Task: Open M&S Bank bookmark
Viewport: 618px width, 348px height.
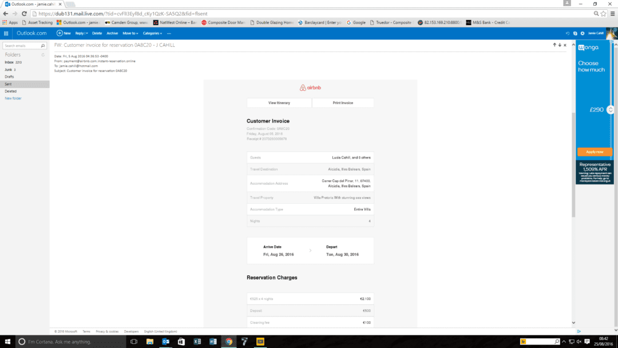Action: pyautogui.click(x=488, y=22)
